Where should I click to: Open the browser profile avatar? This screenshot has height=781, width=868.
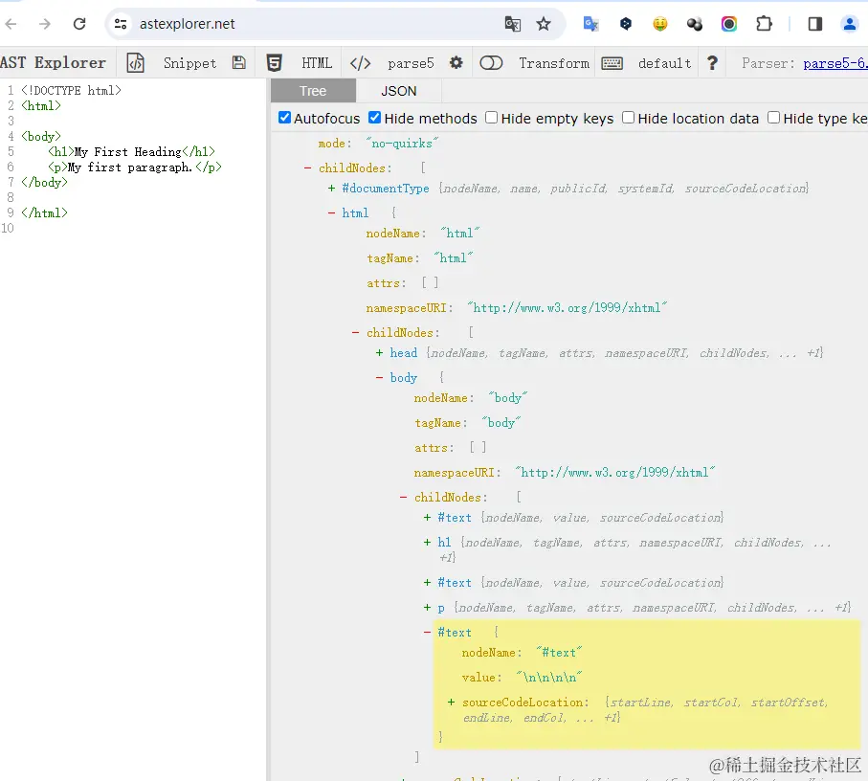[849, 24]
